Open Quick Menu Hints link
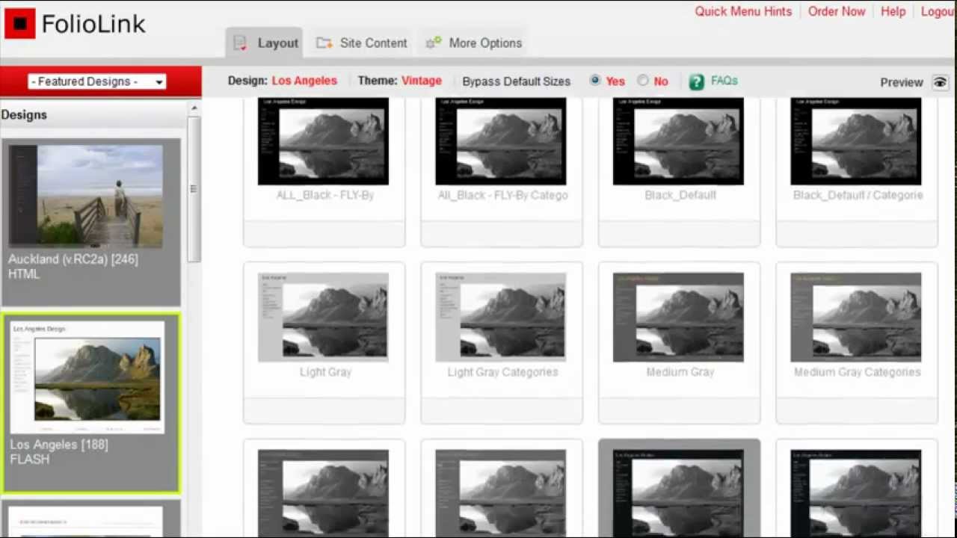This screenshot has width=957, height=538. (x=743, y=11)
